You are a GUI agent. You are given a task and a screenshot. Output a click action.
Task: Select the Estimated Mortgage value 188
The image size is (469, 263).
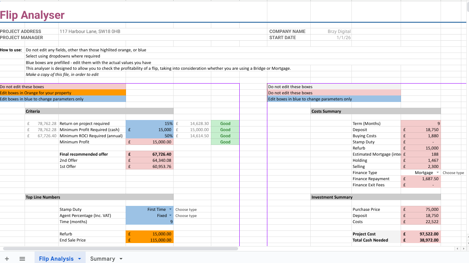(421, 154)
